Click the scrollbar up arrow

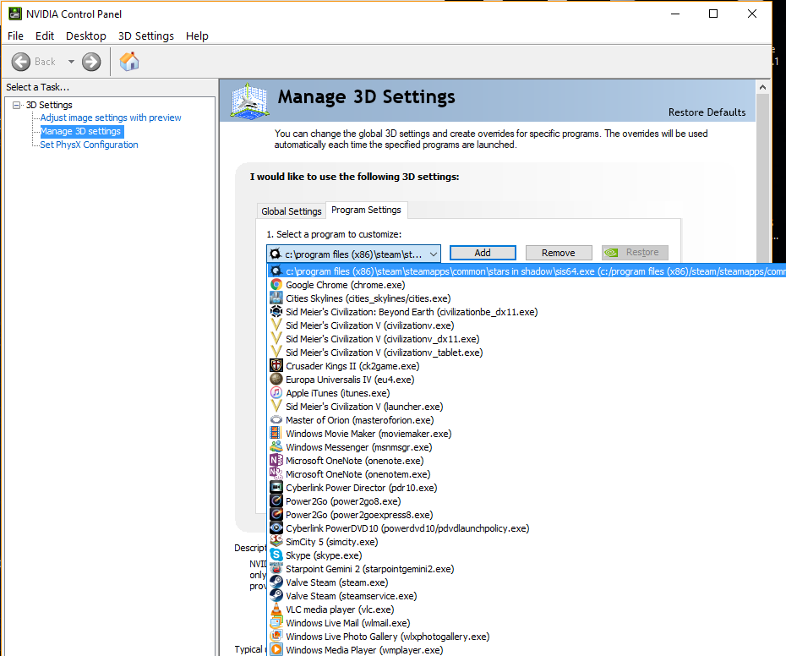click(762, 87)
